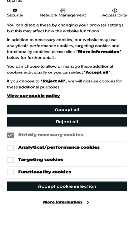Image resolution: width=134 pixels, height=239 pixels.
Task: Click the Strictly necessary cookies label
Action: (x=51, y=135)
